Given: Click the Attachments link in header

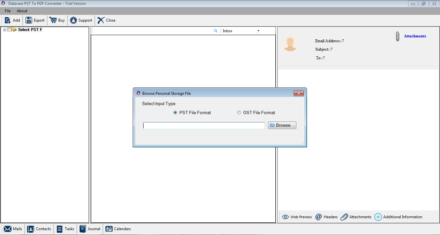Looking at the screenshot, I should (415, 36).
